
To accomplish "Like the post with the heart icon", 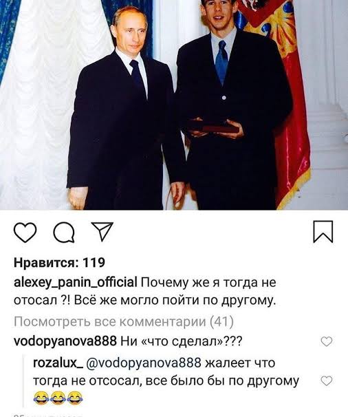I will click(x=25, y=232).
